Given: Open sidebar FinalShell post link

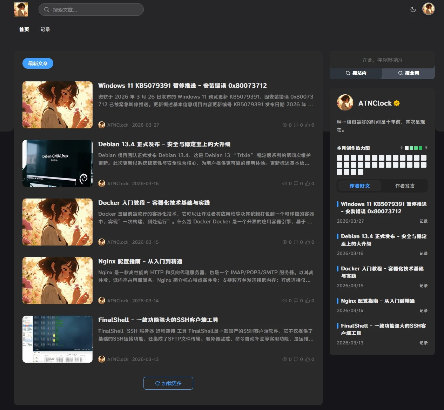Looking at the screenshot, I should click(x=383, y=329).
